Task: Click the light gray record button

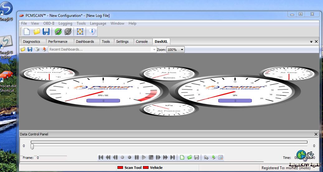Action: pyautogui.click(x=122, y=157)
